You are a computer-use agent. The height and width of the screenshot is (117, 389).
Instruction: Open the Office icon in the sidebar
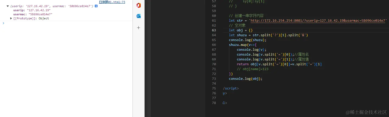[x=139, y=6]
